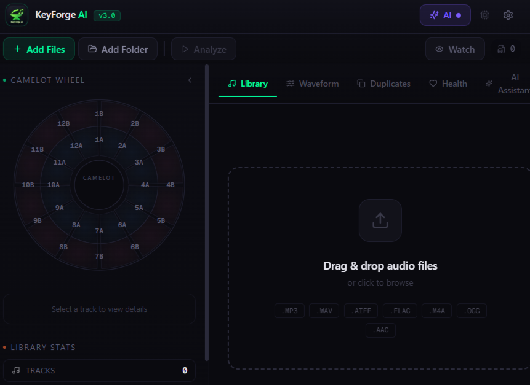Click 'Select a track to view details' box
This screenshot has height=385, width=530.
click(x=99, y=309)
